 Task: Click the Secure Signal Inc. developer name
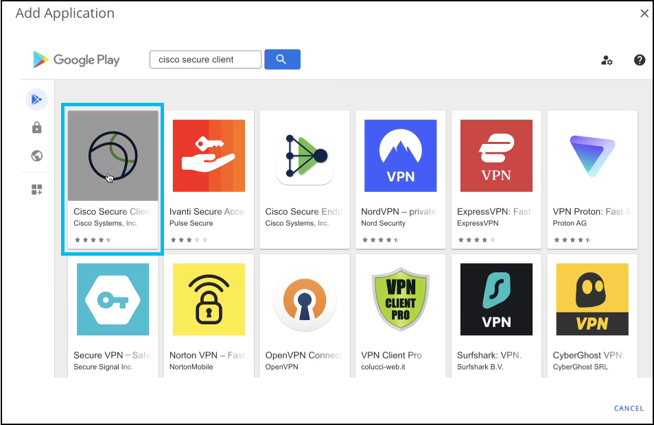click(103, 367)
